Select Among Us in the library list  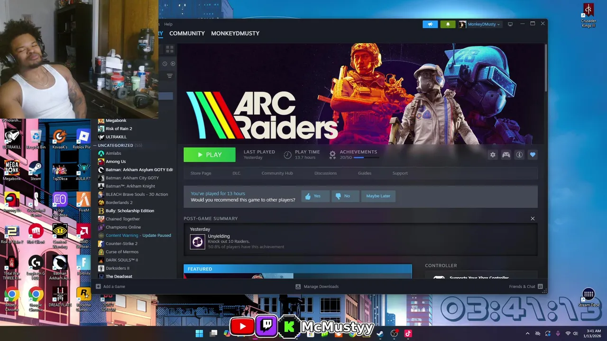(115, 162)
